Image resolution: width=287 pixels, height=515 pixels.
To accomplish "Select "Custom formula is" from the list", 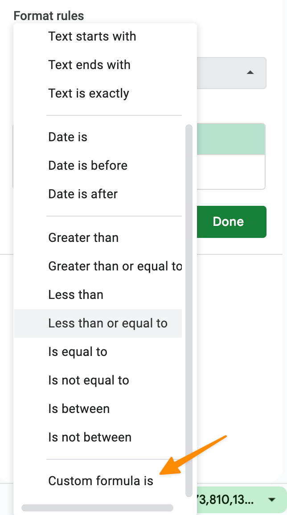I will [101, 481].
